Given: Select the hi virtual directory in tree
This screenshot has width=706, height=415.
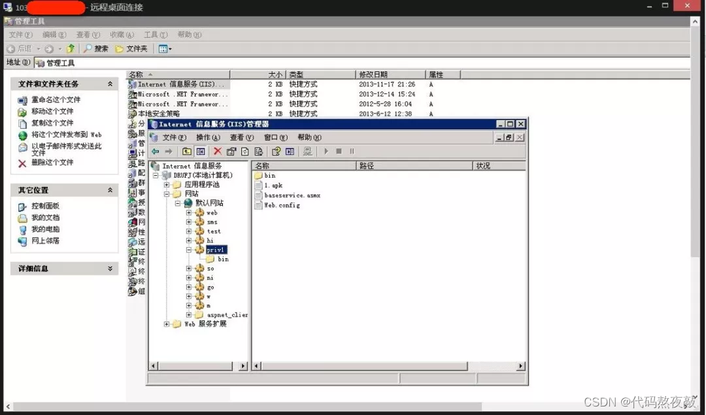Looking at the screenshot, I should tap(210, 241).
